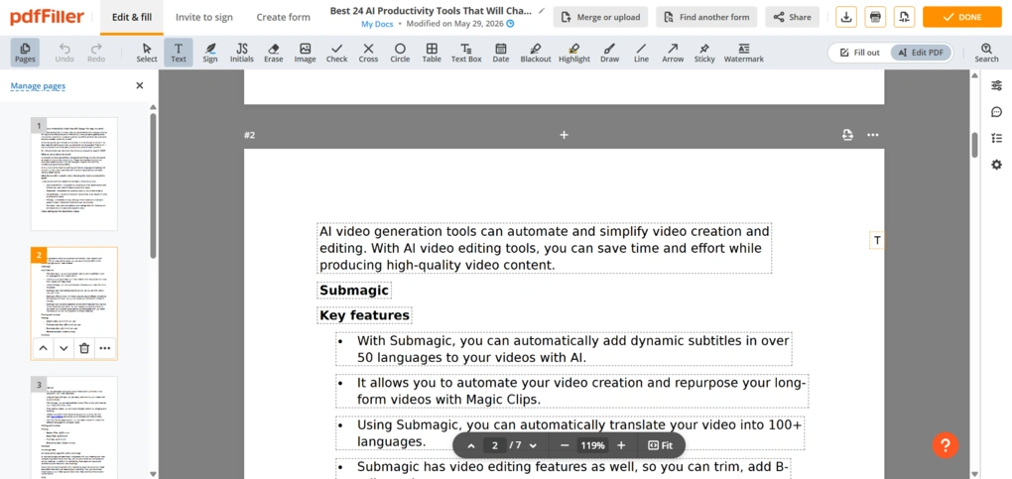Print the document

(875, 17)
